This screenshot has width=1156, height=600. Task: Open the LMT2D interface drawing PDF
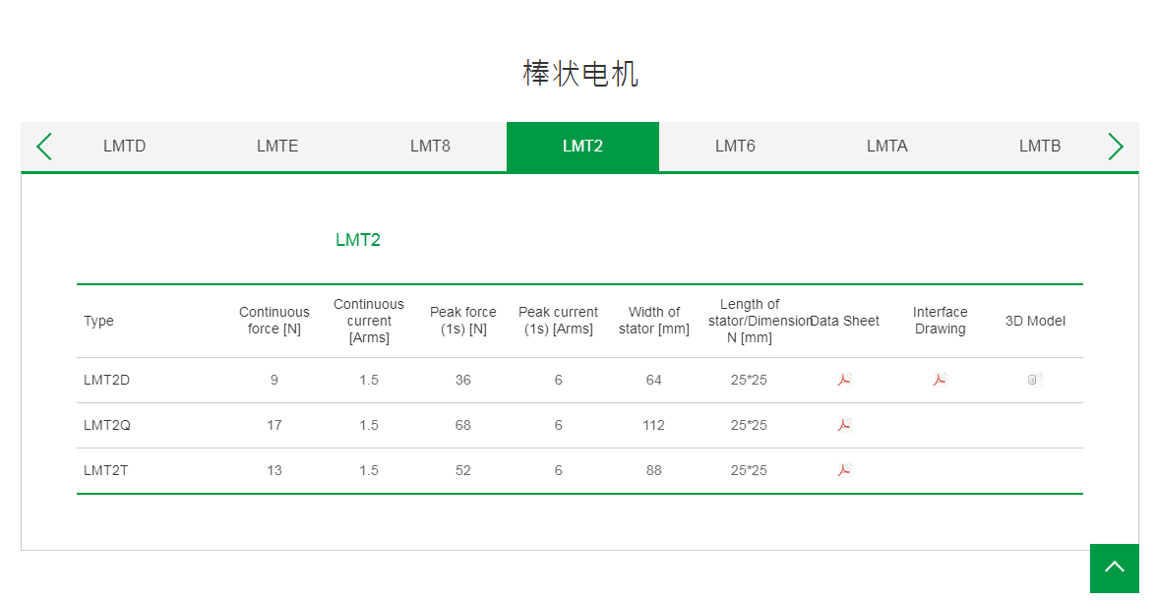tap(940, 380)
